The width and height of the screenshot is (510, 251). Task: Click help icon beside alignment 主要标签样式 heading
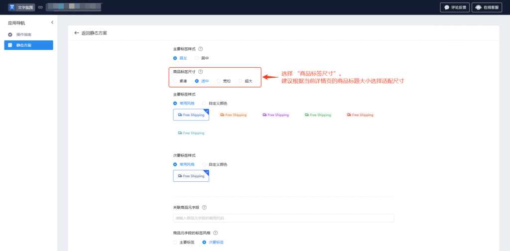[x=200, y=49]
